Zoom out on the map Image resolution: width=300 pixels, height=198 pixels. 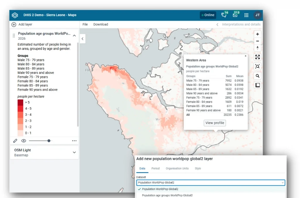click(x=257, y=41)
